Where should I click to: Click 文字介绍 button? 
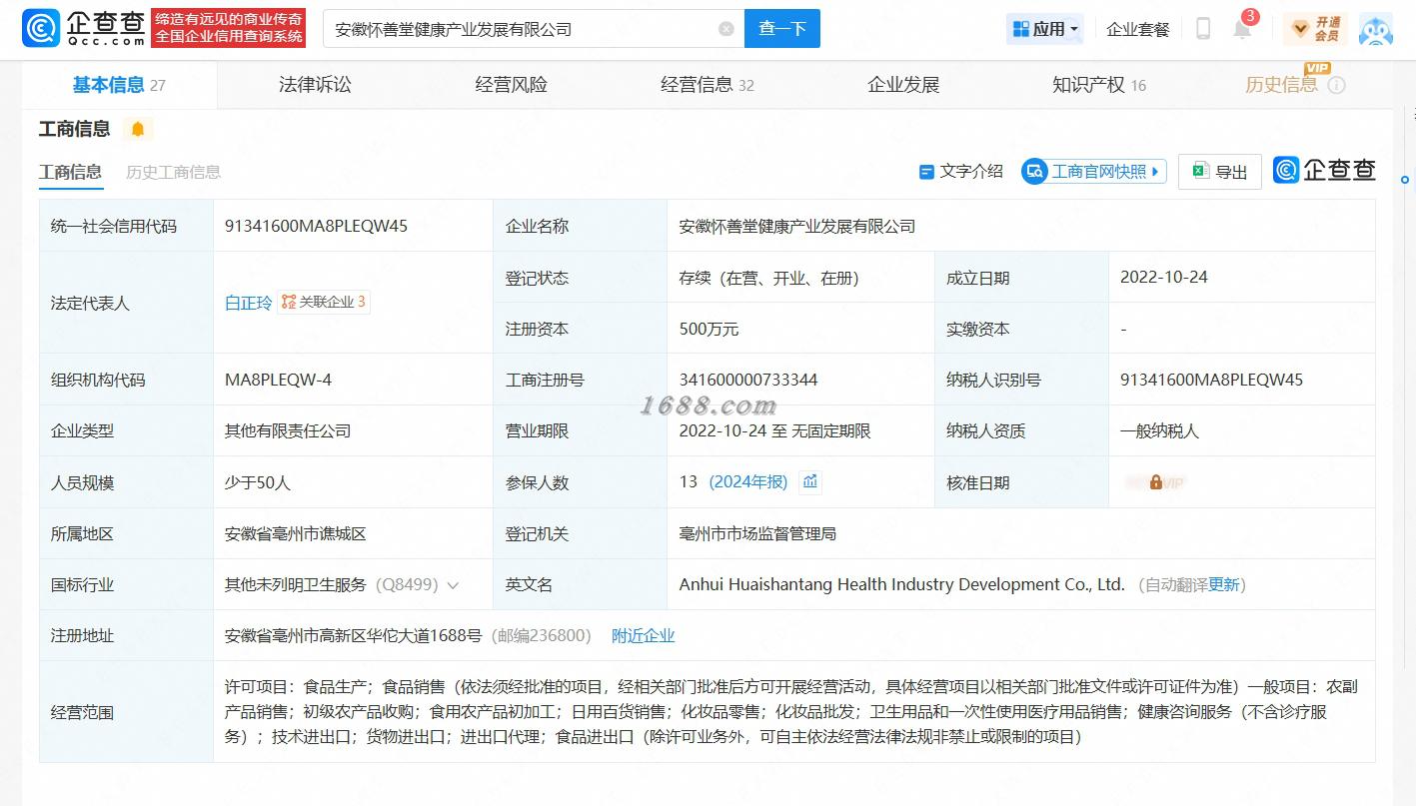pos(960,171)
